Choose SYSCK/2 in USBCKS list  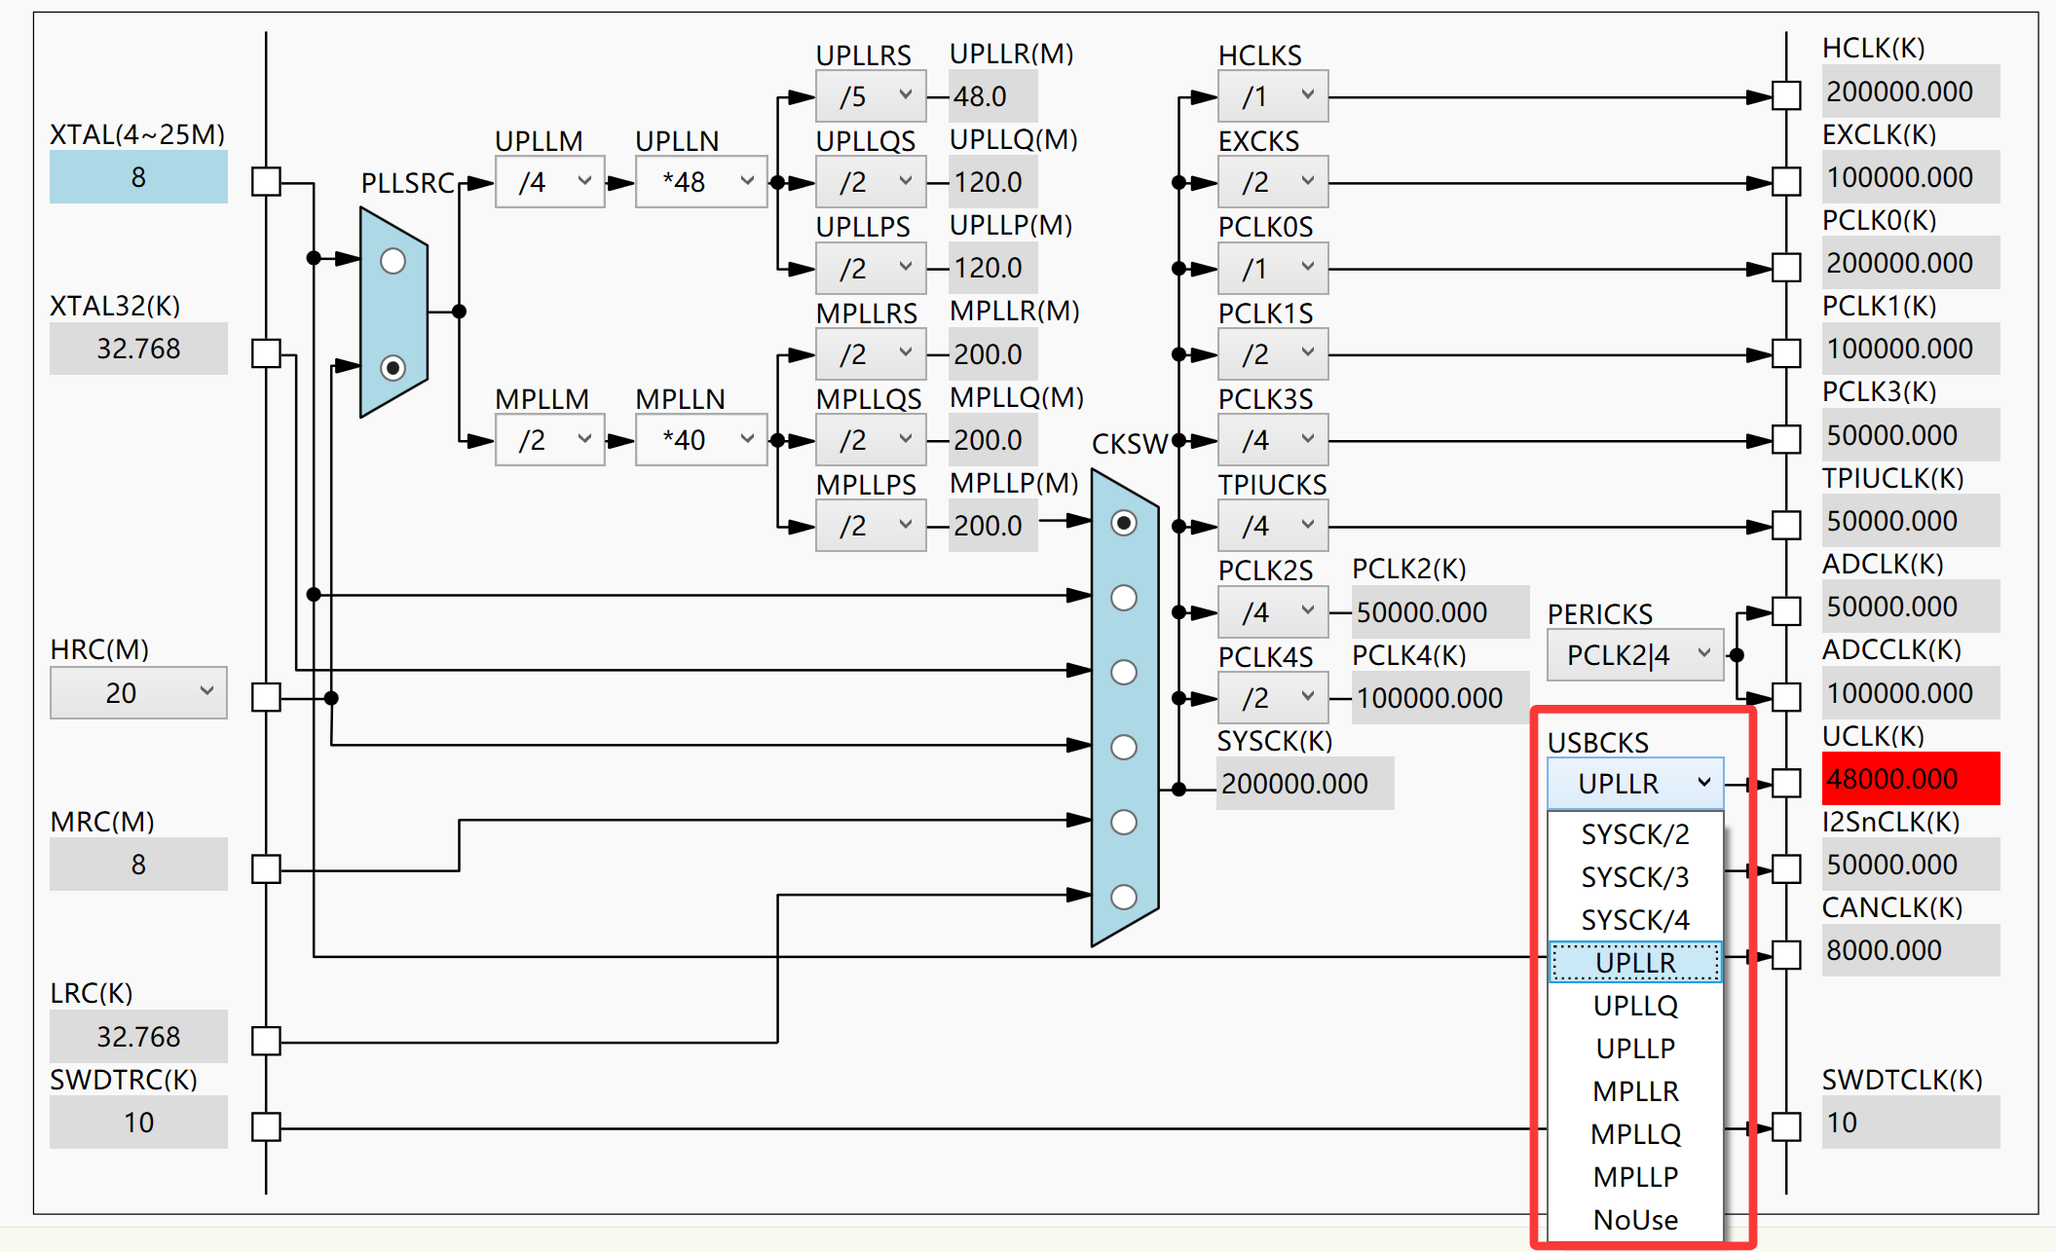pyautogui.click(x=1634, y=834)
